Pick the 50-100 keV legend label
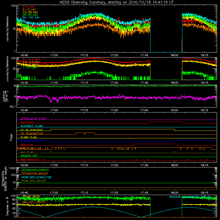The height and width of the screenshot is (220, 220). (31, 18)
